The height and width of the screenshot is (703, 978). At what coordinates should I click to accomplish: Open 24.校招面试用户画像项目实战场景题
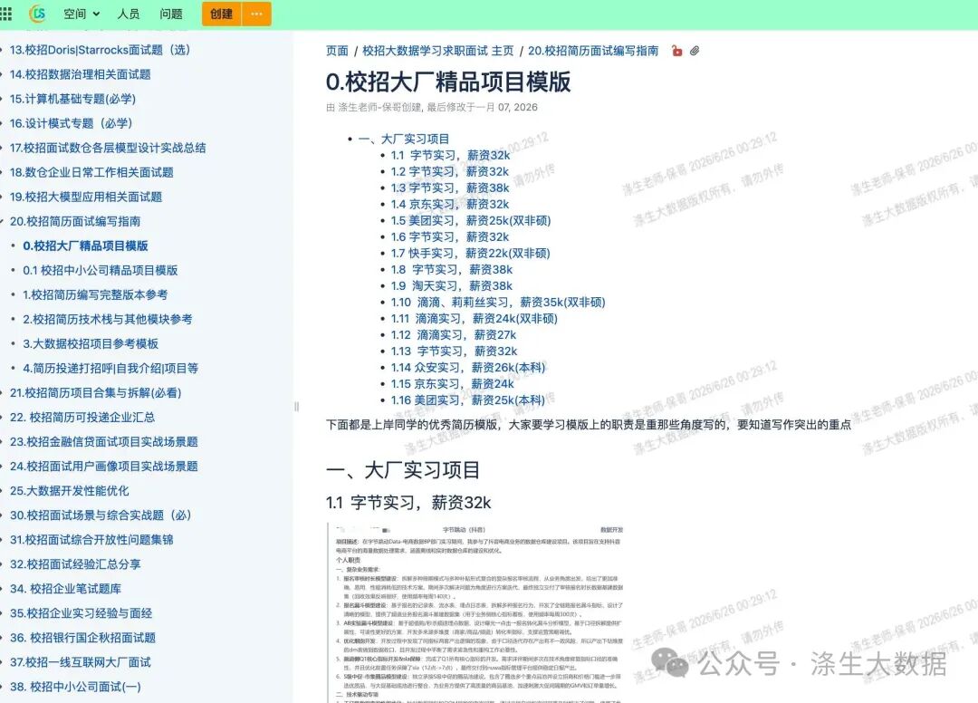point(103,466)
